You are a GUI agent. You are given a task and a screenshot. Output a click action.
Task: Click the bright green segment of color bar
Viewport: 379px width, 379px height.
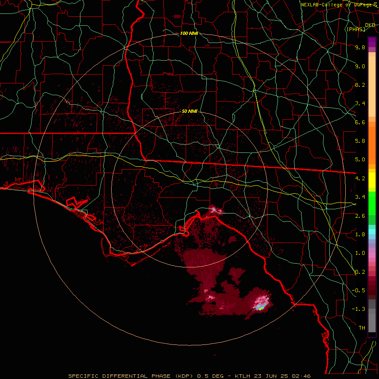(x=372, y=203)
